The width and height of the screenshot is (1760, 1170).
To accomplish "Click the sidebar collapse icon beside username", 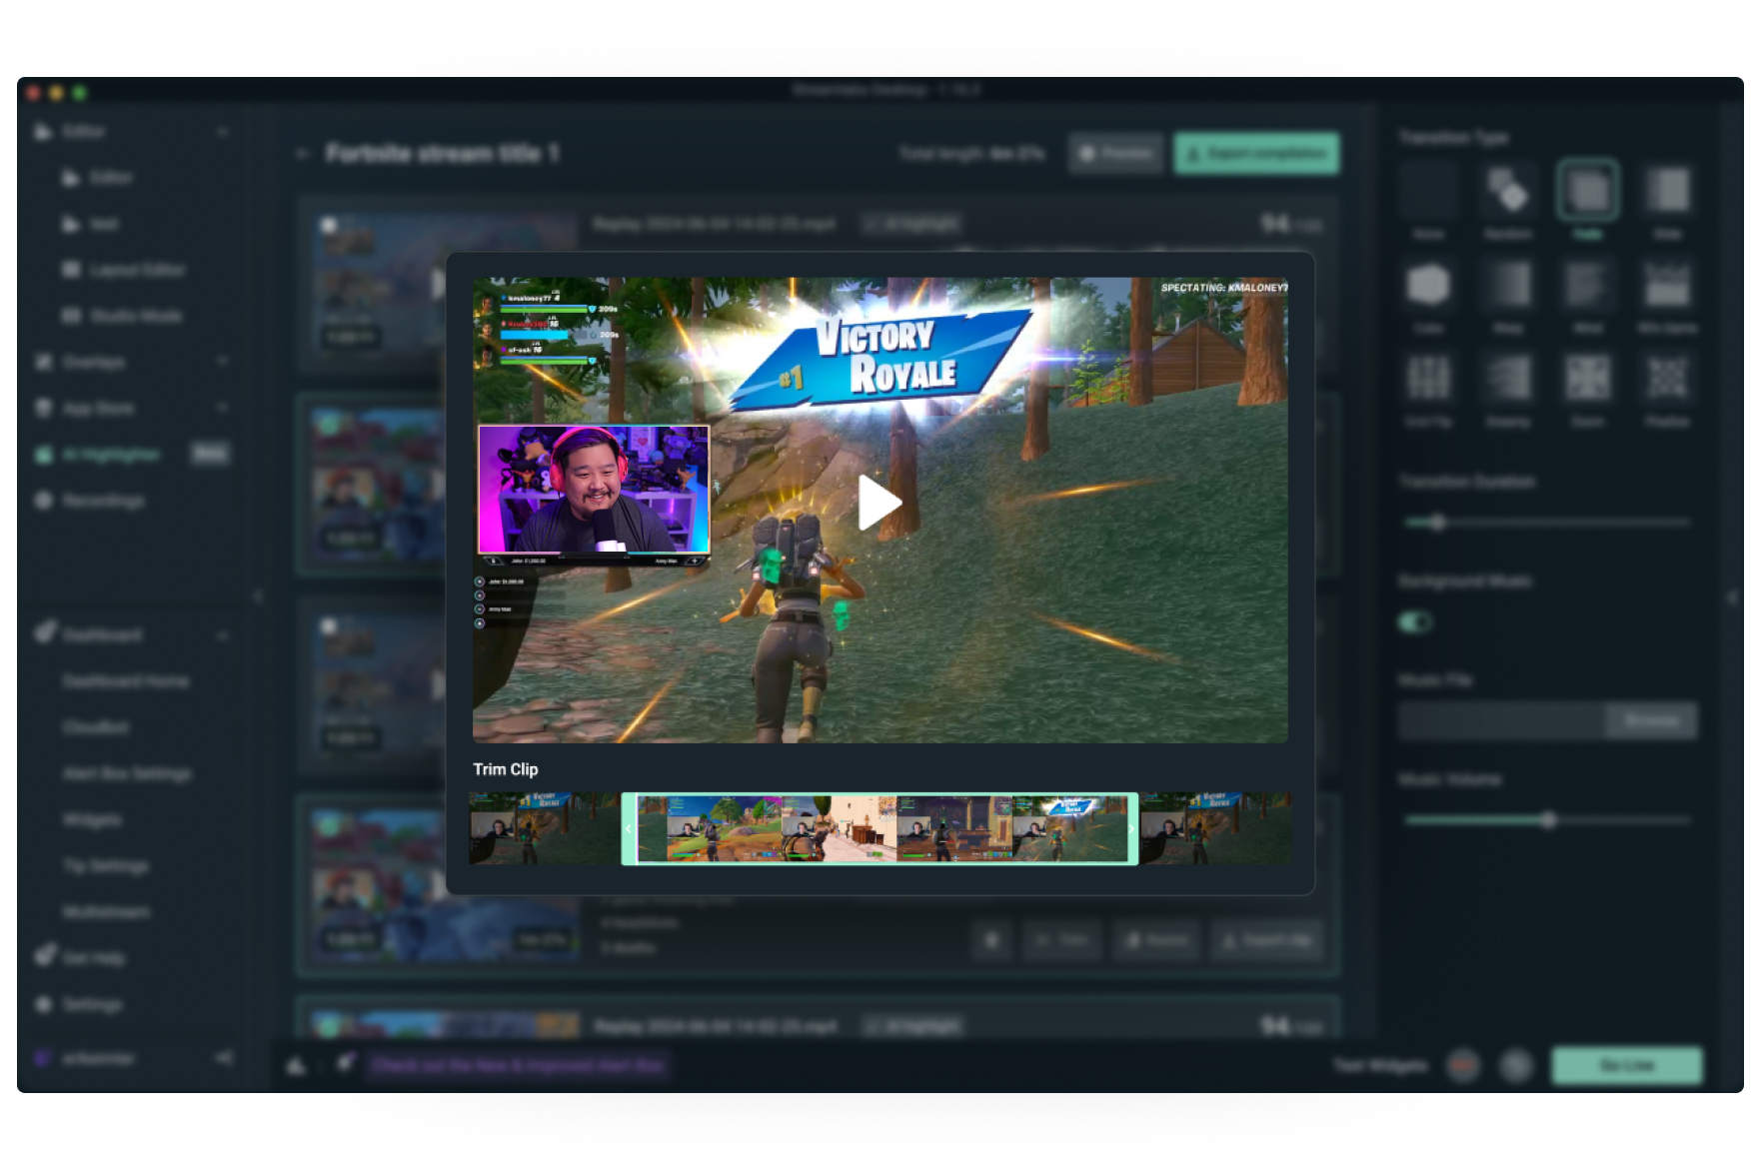I will [x=224, y=1057].
